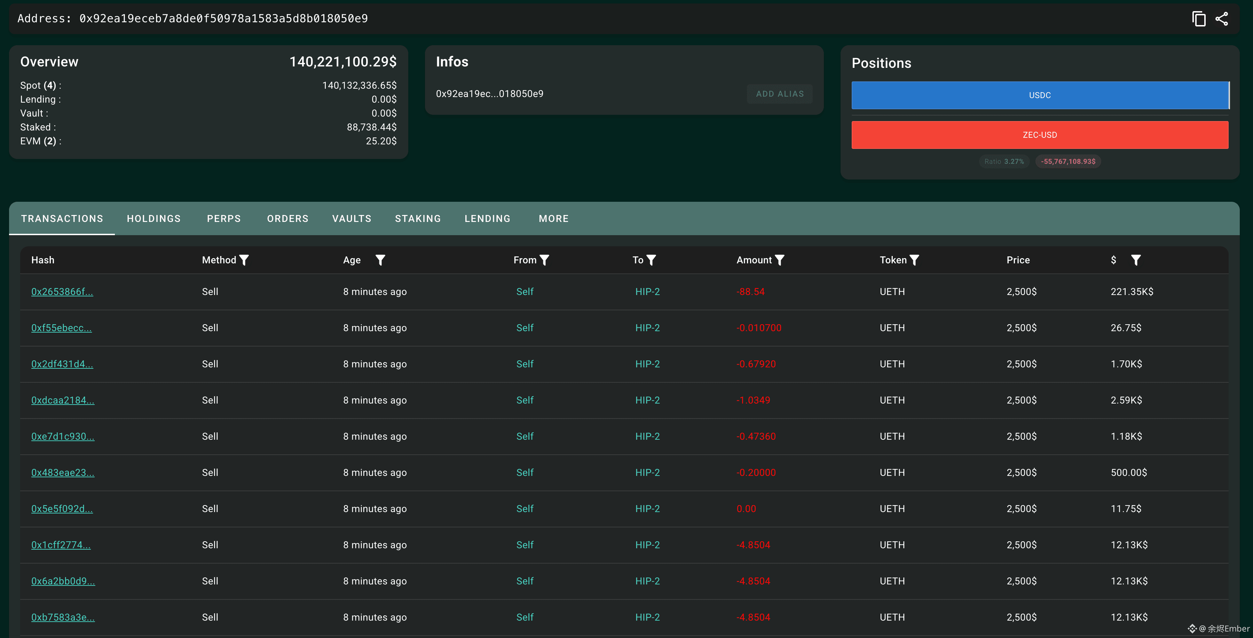Viewport: 1253px width, 638px height.
Task: Open the To column filter icon
Action: (x=651, y=260)
